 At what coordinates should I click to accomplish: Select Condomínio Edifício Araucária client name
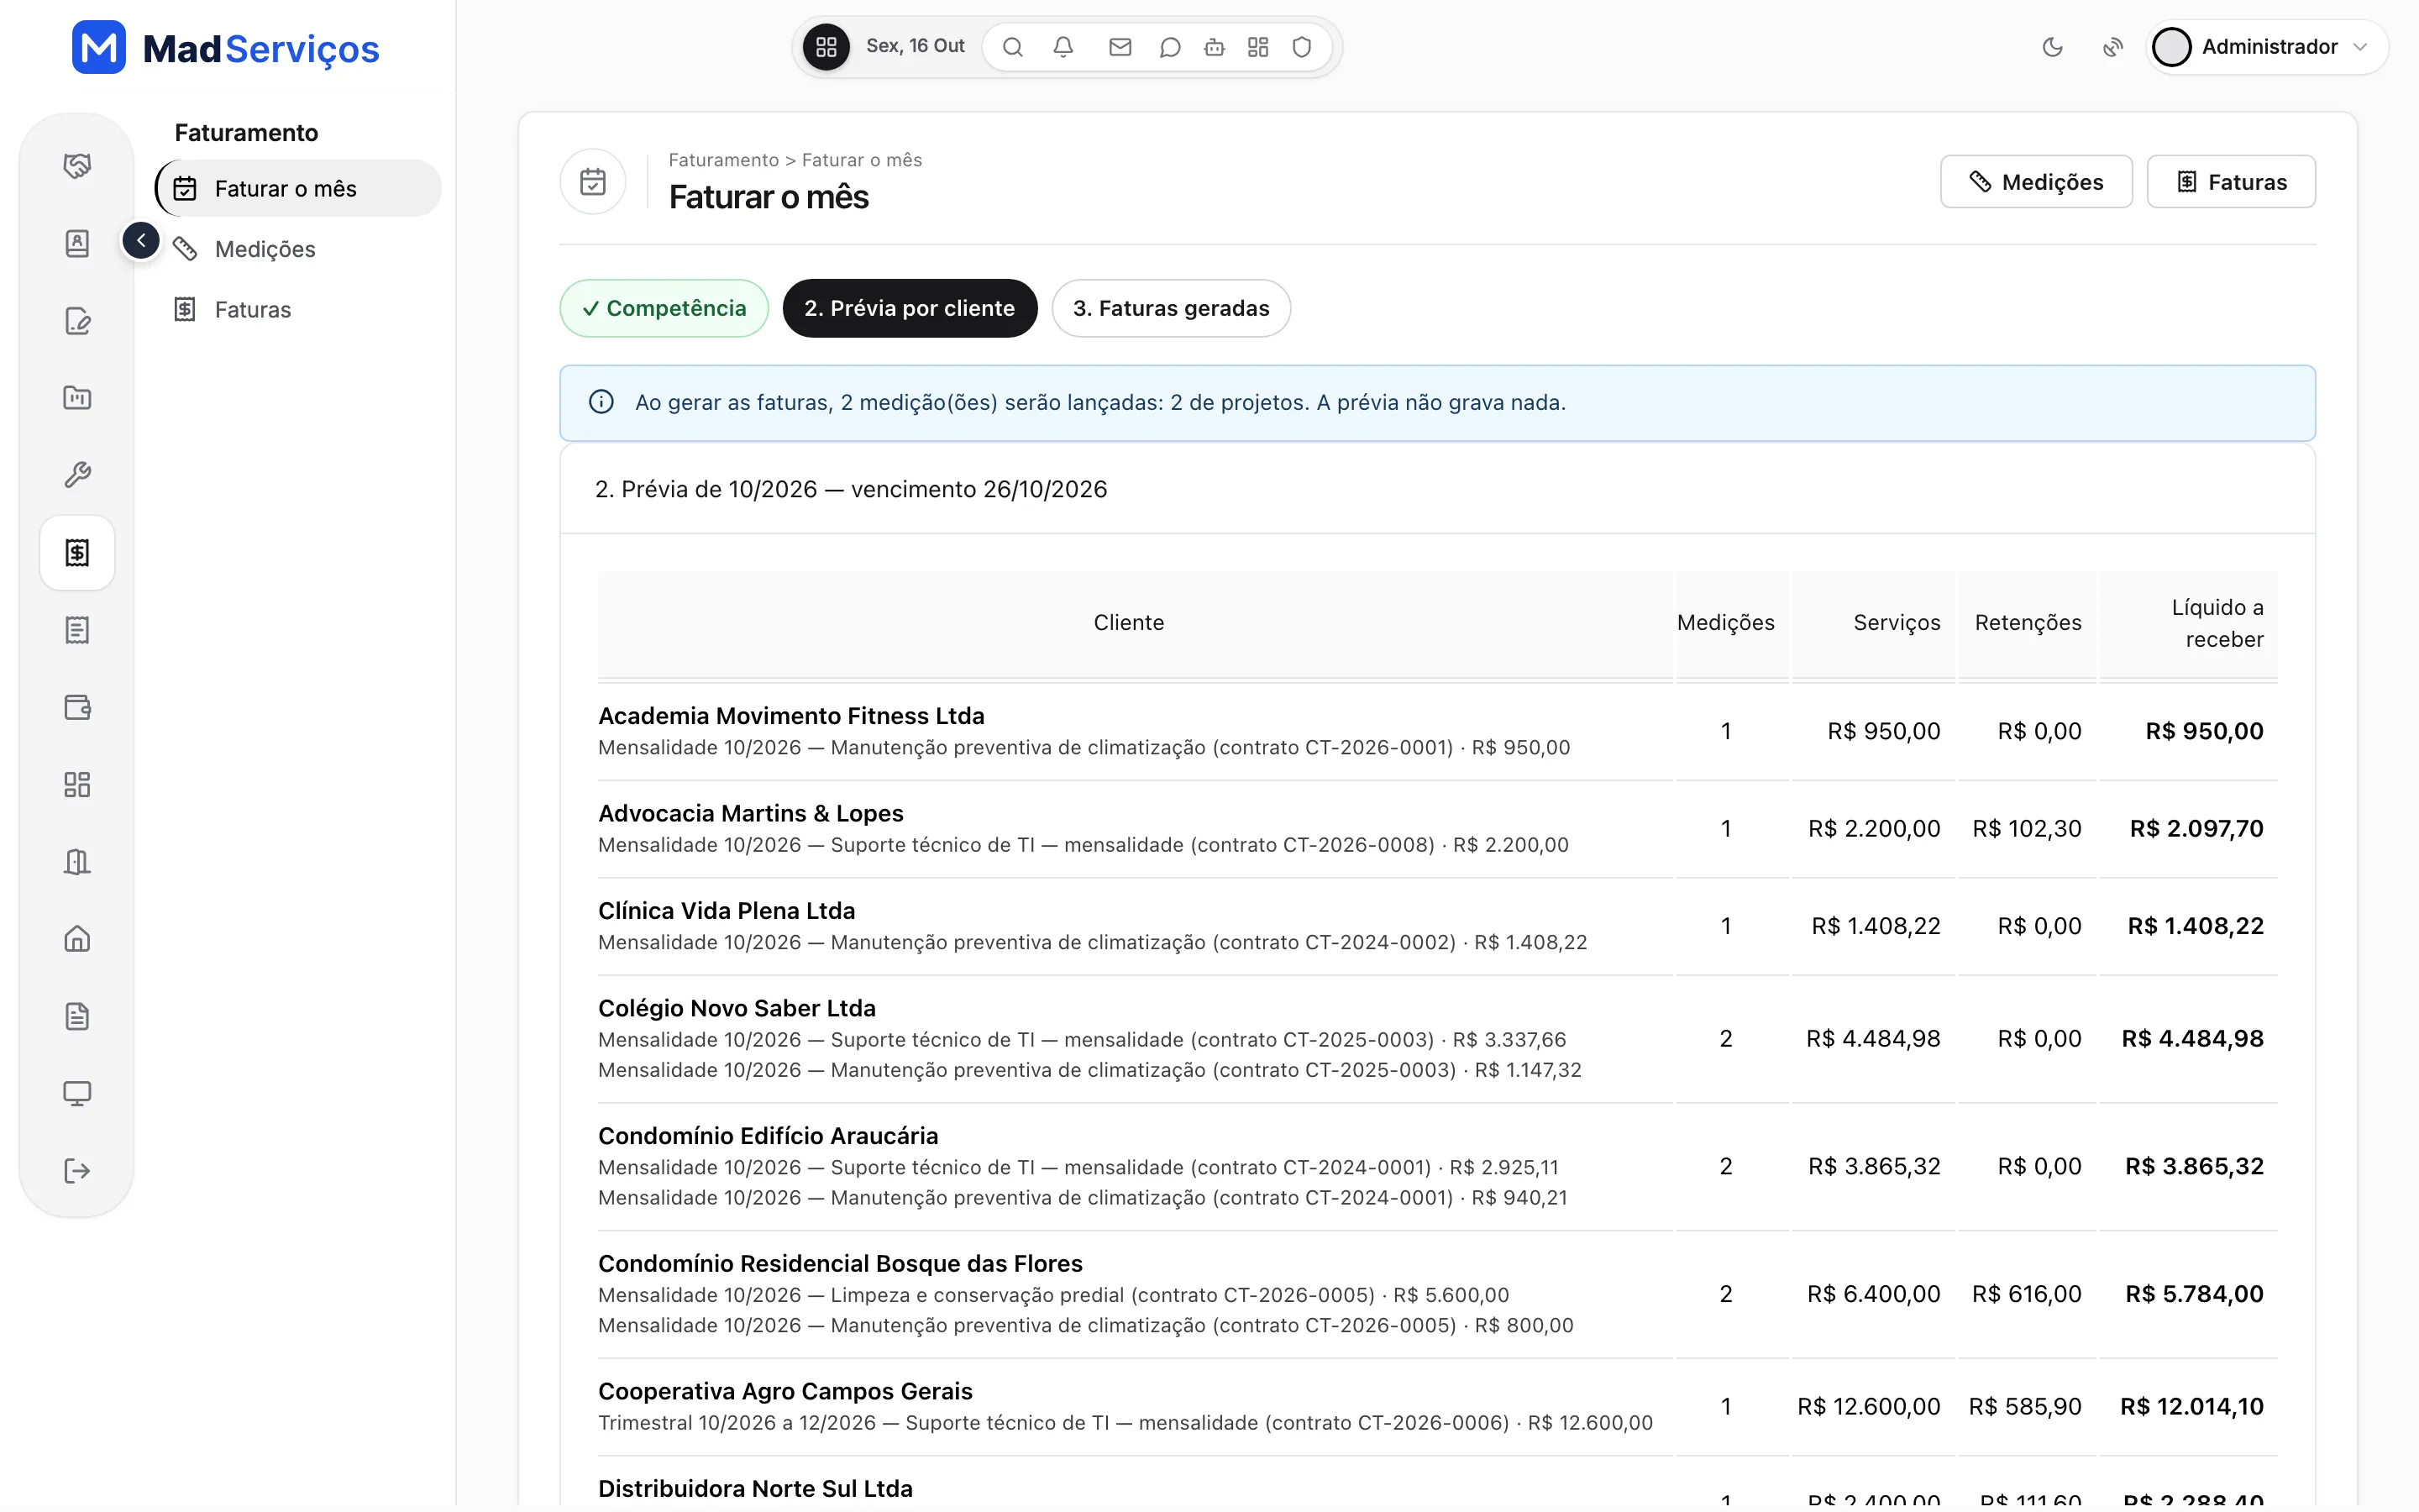(x=768, y=1136)
